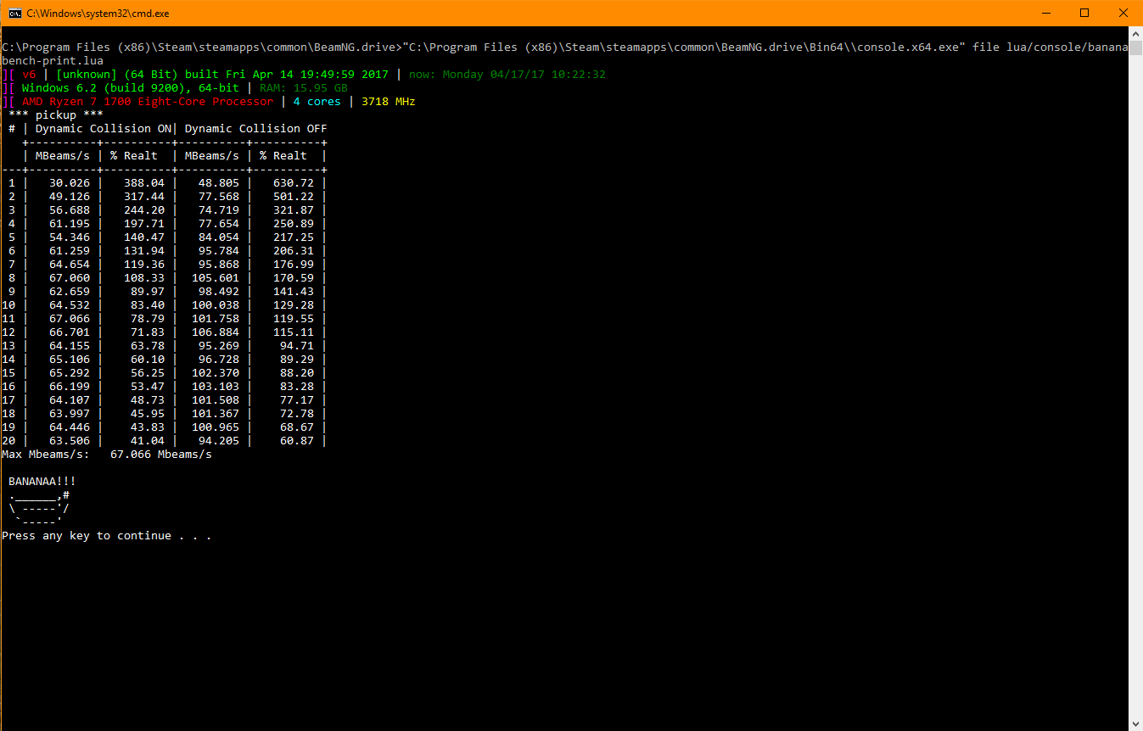This screenshot has width=1143, height=731.
Task: Click the value 106.884 in row 12
Action: [216, 332]
